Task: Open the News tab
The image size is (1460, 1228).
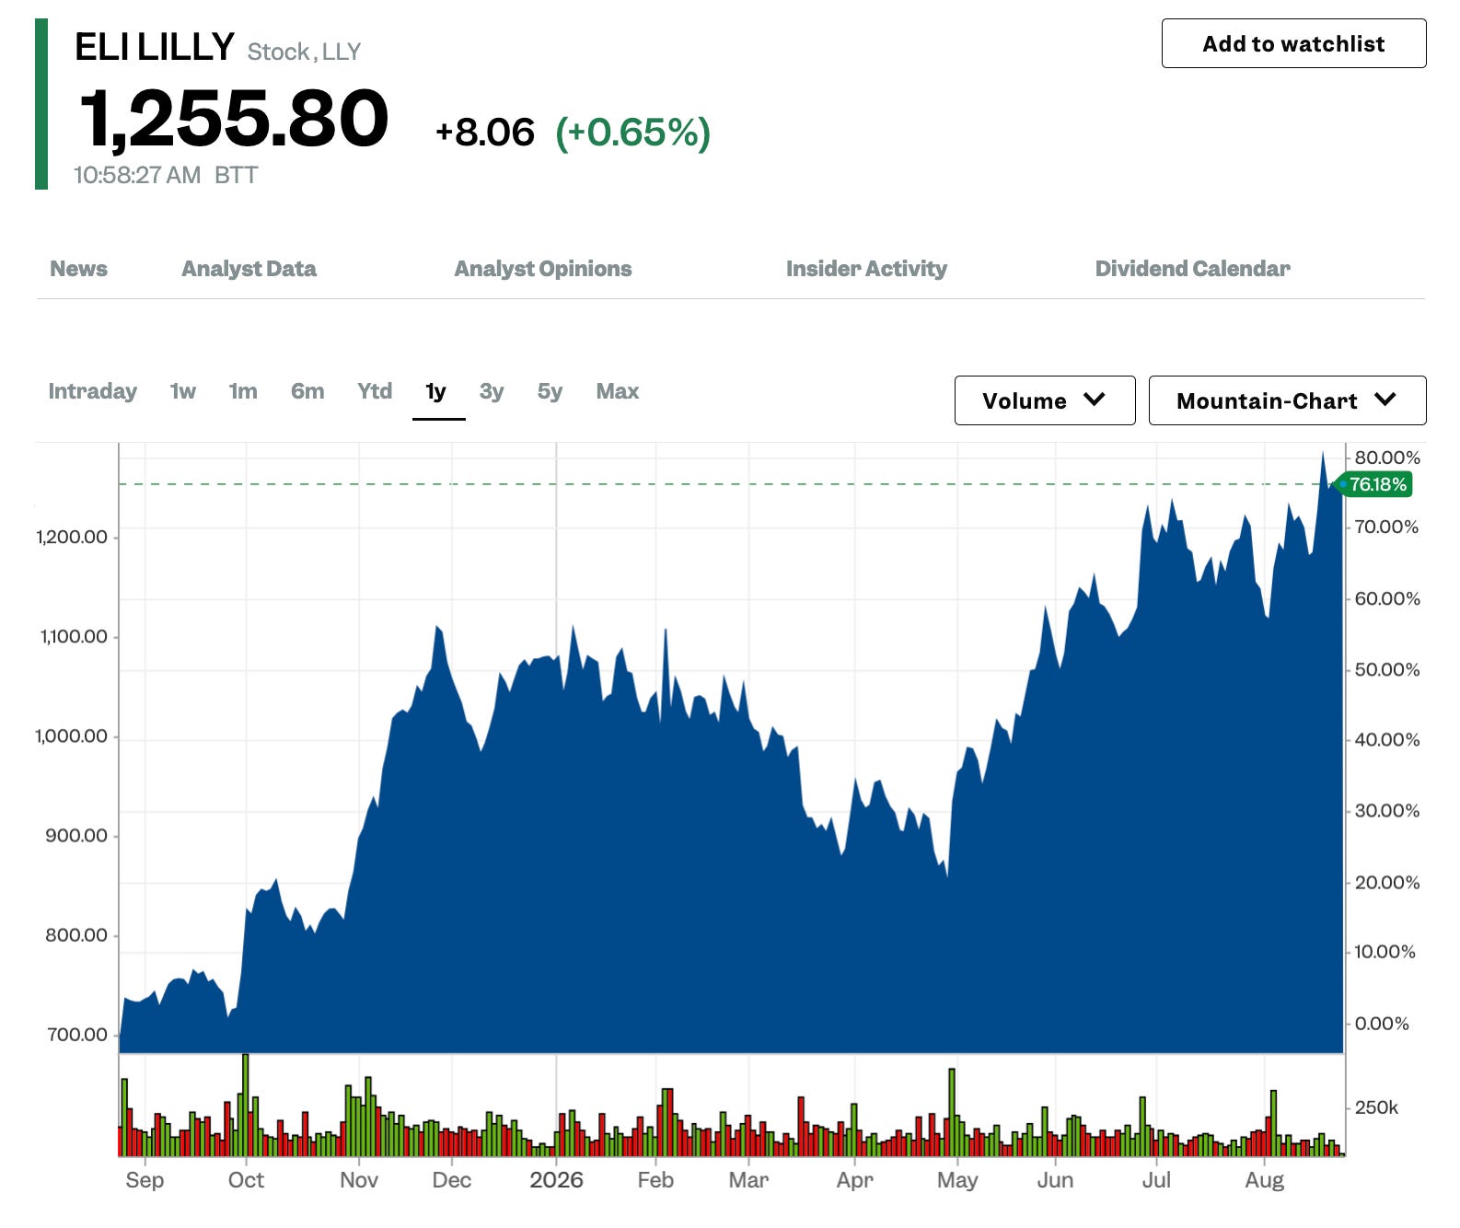Action: [78, 269]
